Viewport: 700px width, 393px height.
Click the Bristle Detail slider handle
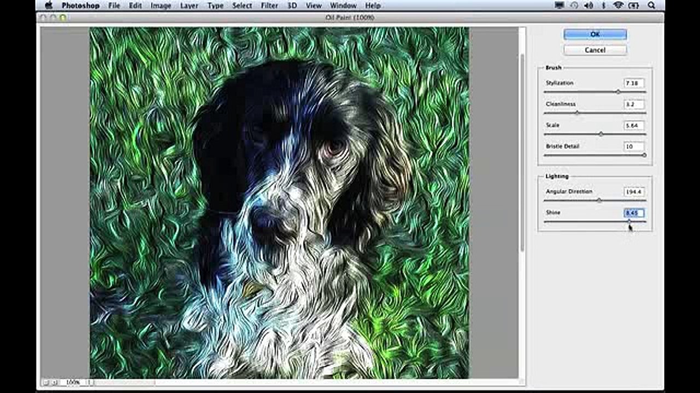[644, 155]
